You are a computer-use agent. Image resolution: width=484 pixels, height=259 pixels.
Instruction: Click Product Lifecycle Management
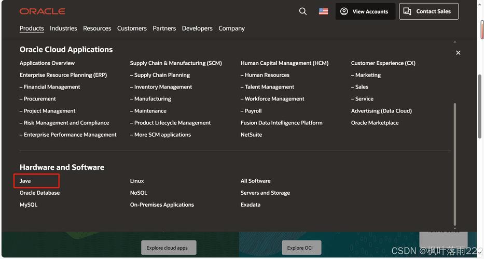click(x=170, y=123)
